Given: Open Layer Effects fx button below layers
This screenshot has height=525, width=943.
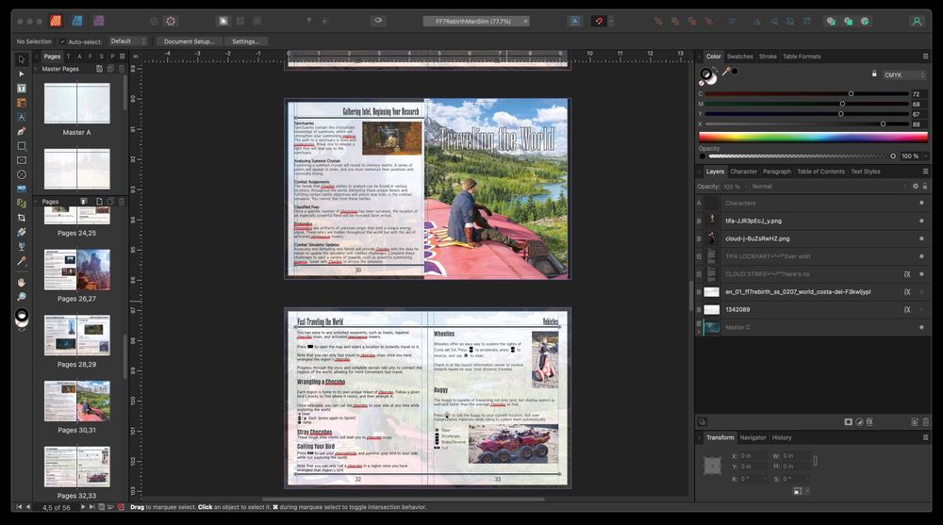Looking at the screenshot, I should [x=869, y=422].
